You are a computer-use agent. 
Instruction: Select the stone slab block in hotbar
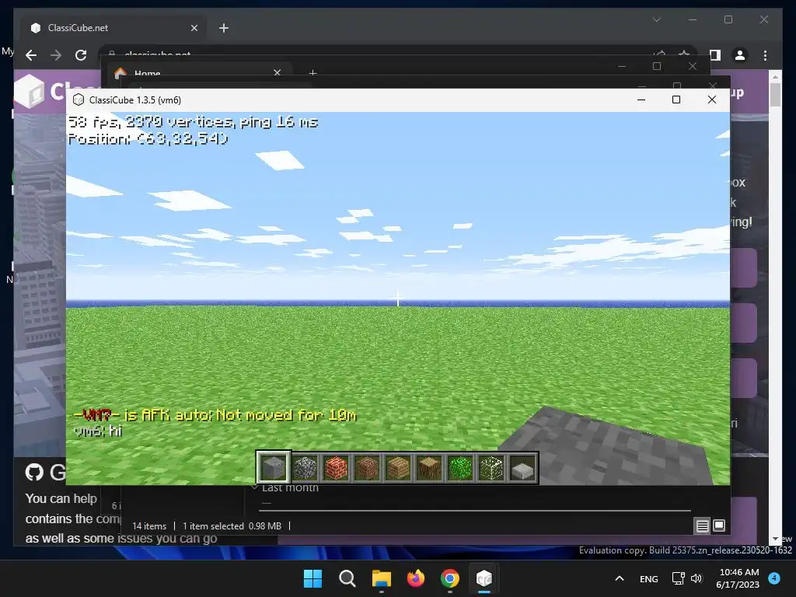pos(522,467)
